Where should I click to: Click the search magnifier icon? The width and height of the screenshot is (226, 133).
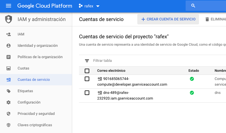click(193, 6)
